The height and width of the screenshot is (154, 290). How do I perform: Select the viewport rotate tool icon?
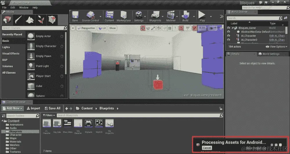coord(148,28)
